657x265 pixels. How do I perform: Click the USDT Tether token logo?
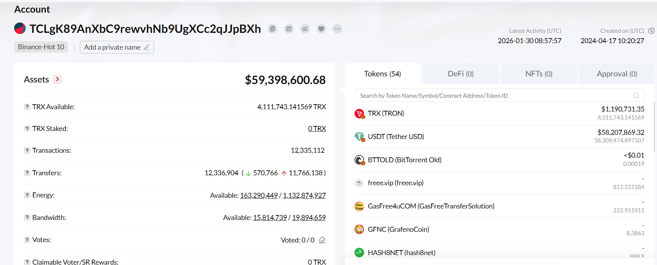359,137
